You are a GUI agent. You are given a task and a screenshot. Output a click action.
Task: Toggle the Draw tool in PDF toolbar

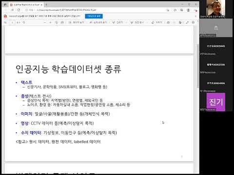(118, 22)
